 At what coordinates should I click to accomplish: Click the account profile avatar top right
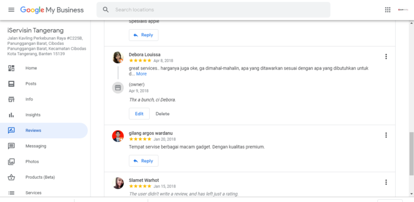click(403, 10)
